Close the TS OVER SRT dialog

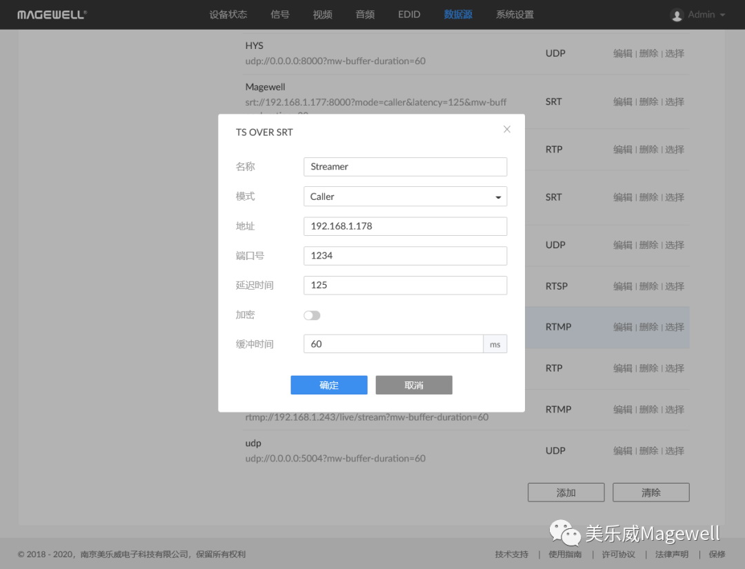coord(507,129)
